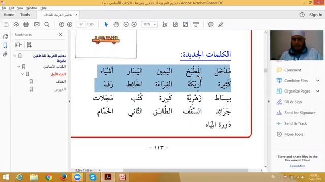This screenshot has width=325, height=182.
Task: Open the 112% zoom level dropdown
Action: pos(149,24)
